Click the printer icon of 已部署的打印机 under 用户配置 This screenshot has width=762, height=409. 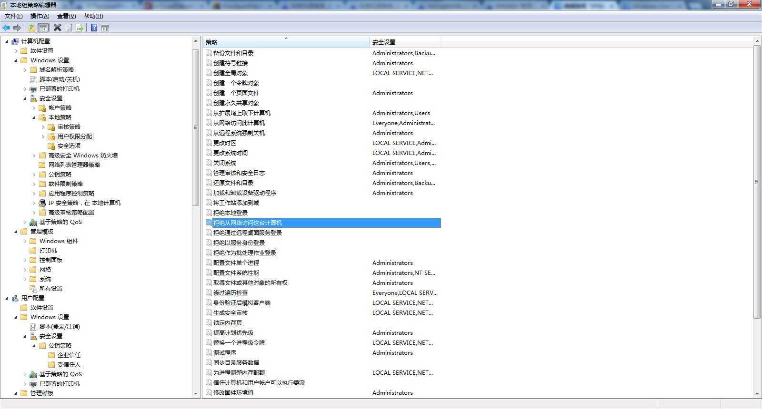(x=33, y=384)
